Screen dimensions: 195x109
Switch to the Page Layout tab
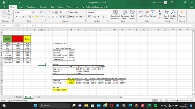pyautogui.click(x=32, y=7)
